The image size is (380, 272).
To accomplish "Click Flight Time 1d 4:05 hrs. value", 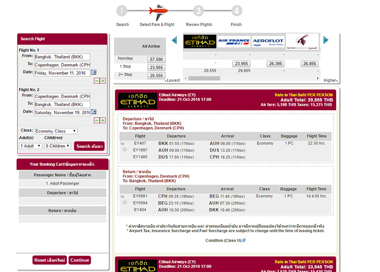I will tap(316, 196).
